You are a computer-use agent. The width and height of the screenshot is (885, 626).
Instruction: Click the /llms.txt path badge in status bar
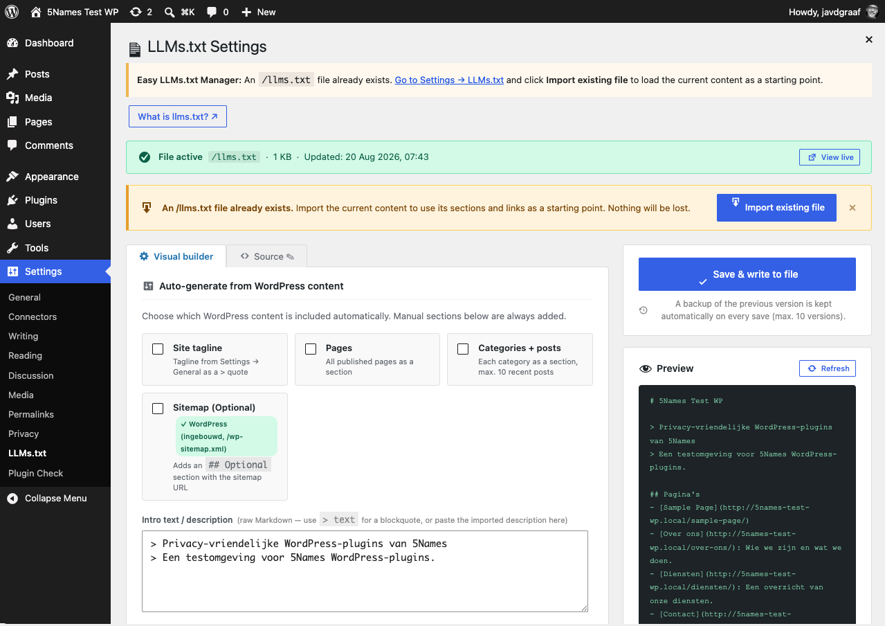235,157
